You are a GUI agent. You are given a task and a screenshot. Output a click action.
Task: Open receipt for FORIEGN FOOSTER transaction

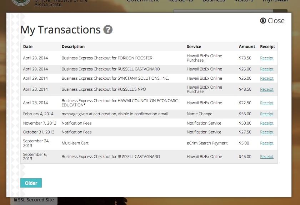(x=267, y=58)
